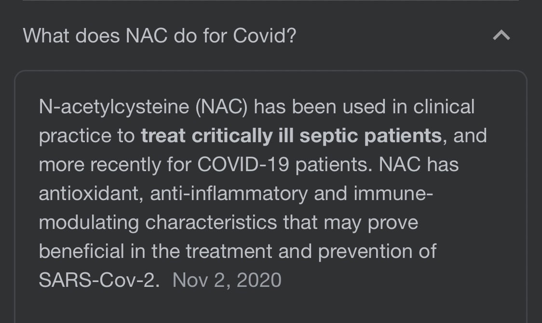Click the word "prevention" in the snippet
The width and height of the screenshot is (542, 323).
(365, 251)
